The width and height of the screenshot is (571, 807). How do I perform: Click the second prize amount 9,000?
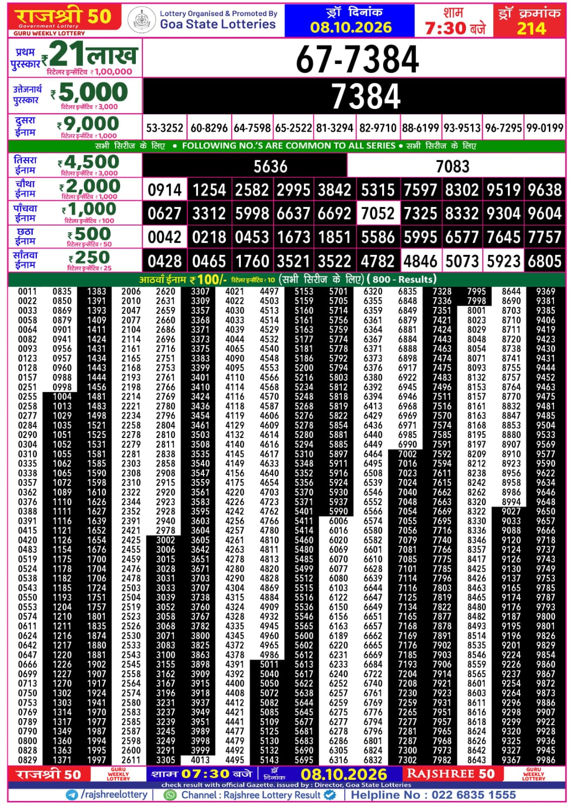tap(88, 124)
